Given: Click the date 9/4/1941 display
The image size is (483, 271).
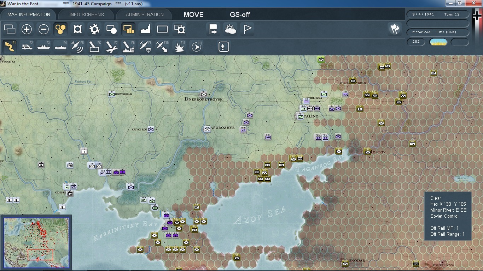Looking at the screenshot, I should (x=423, y=14).
